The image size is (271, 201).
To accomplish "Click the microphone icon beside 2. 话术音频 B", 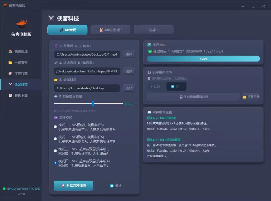I will pos(56,63).
